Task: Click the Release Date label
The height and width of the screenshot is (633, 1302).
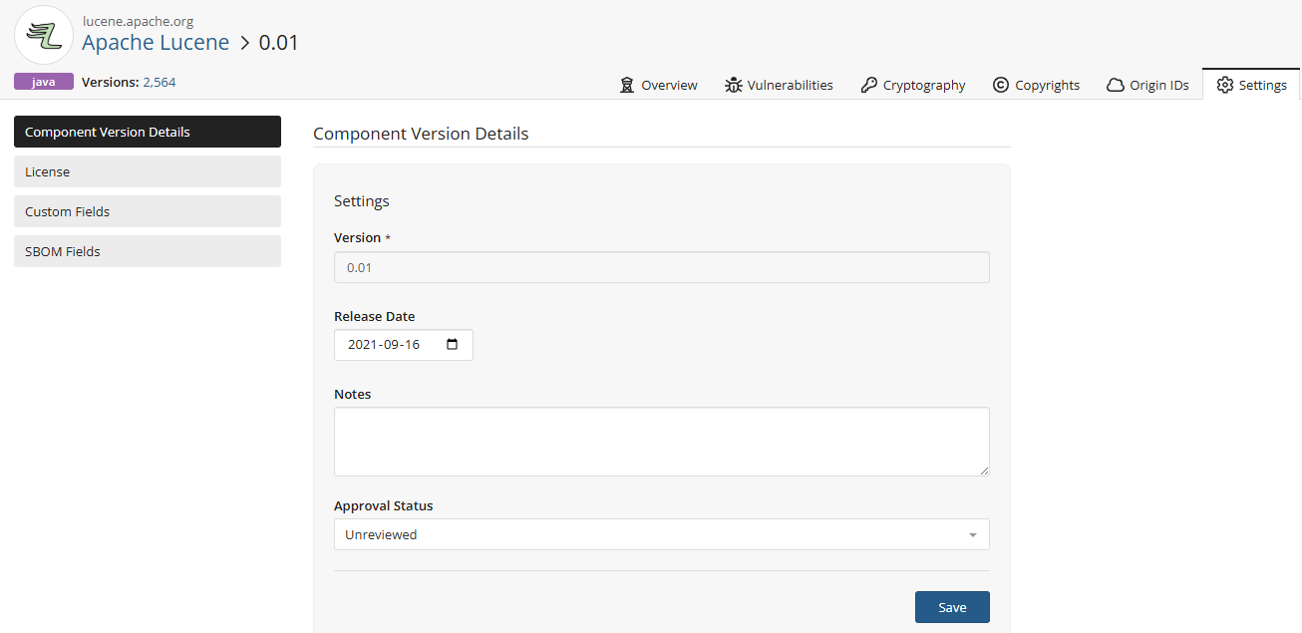Action: click(x=375, y=317)
